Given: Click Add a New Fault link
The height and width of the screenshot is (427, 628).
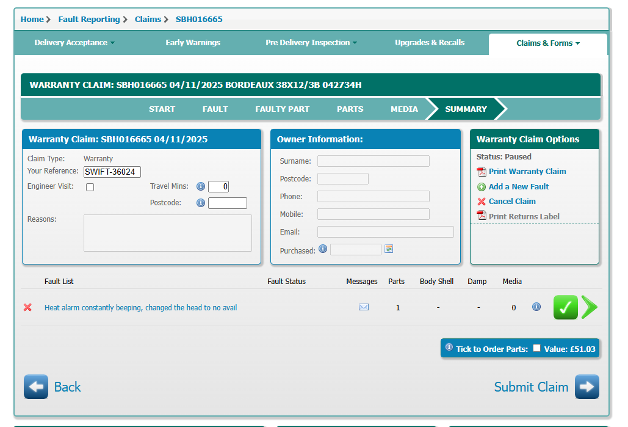Looking at the screenshot, I should click(519, 187).
